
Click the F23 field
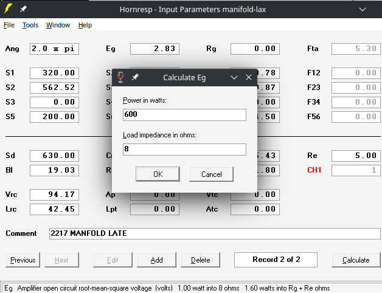356,88
